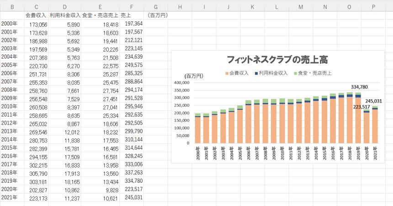Select the chart's (百万円) axis unit label
Viewport: 393px width, 206px height.
click(194, 76)
